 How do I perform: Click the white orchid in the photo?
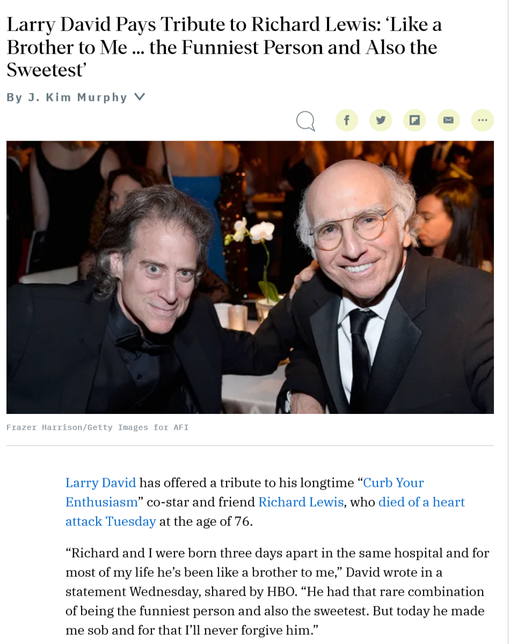tap(254, 232)
